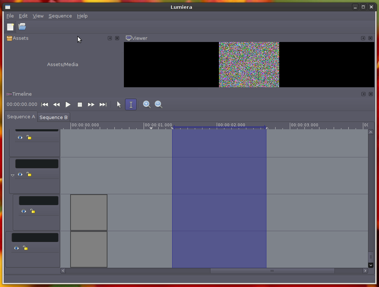Select the gray clip on the bottom track
Image resolution: width=379 pixels, height=287 pixels.
[89, 249]
